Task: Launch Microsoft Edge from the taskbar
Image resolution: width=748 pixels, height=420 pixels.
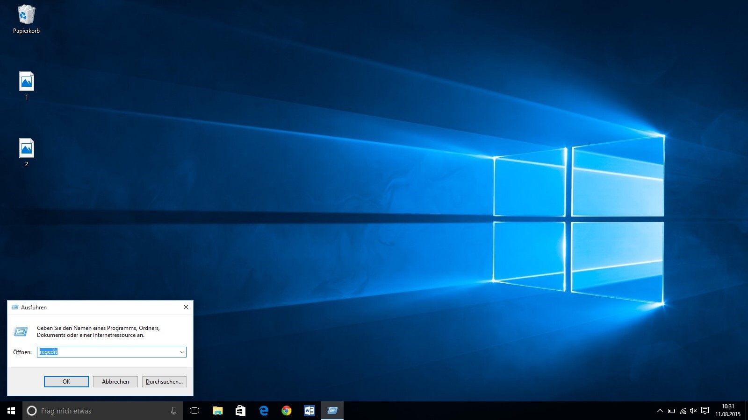Action: click(x=264, y=411)
